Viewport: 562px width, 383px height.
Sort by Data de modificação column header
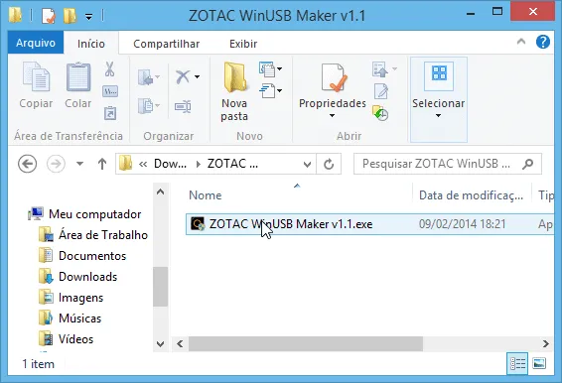472,195
